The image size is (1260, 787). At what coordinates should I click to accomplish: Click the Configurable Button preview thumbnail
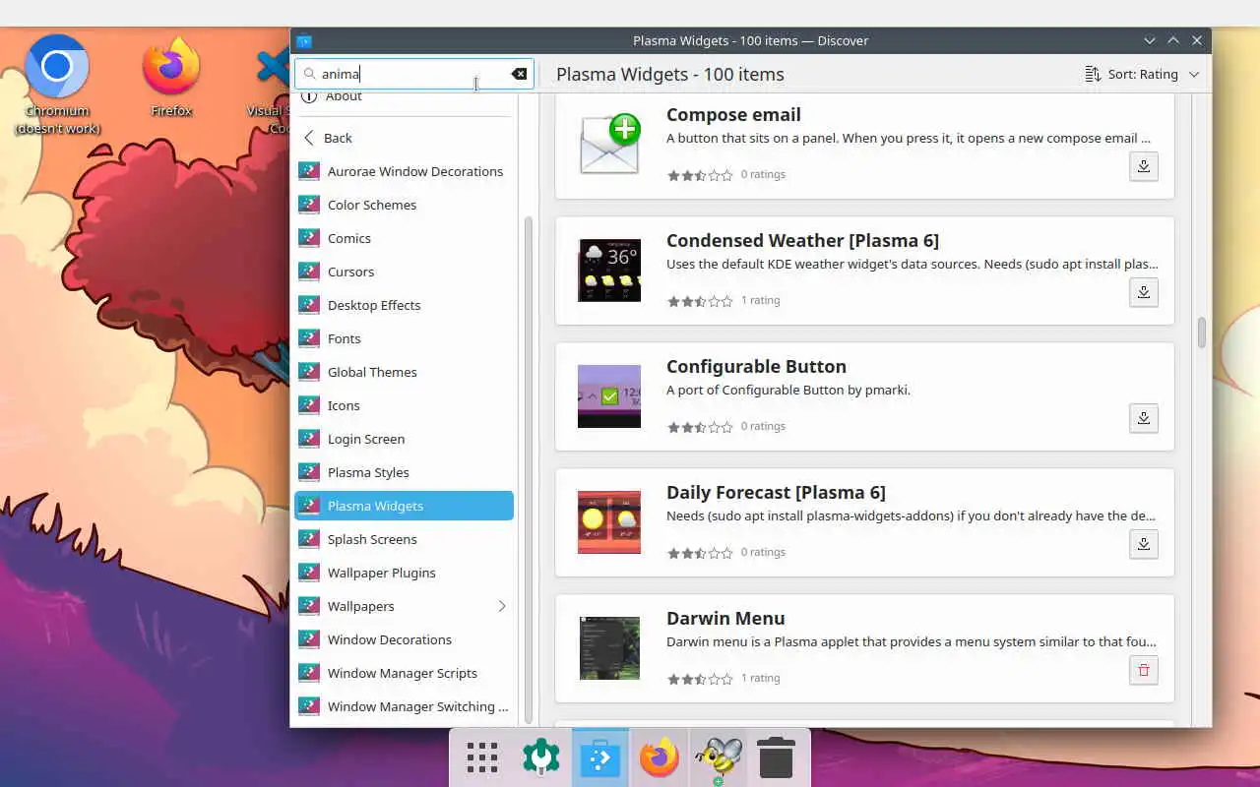(609, 396)
